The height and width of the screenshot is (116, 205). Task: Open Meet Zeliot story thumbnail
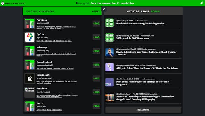(x=110, y=82)
